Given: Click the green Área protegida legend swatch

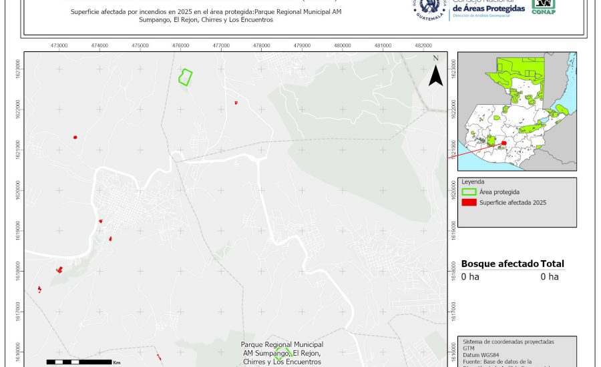Looking at the screenshot, I should [469, 192].
